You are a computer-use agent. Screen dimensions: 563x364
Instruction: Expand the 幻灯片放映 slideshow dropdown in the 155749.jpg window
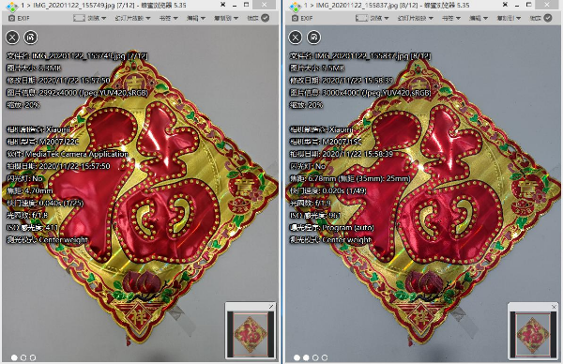click(132, 18)
